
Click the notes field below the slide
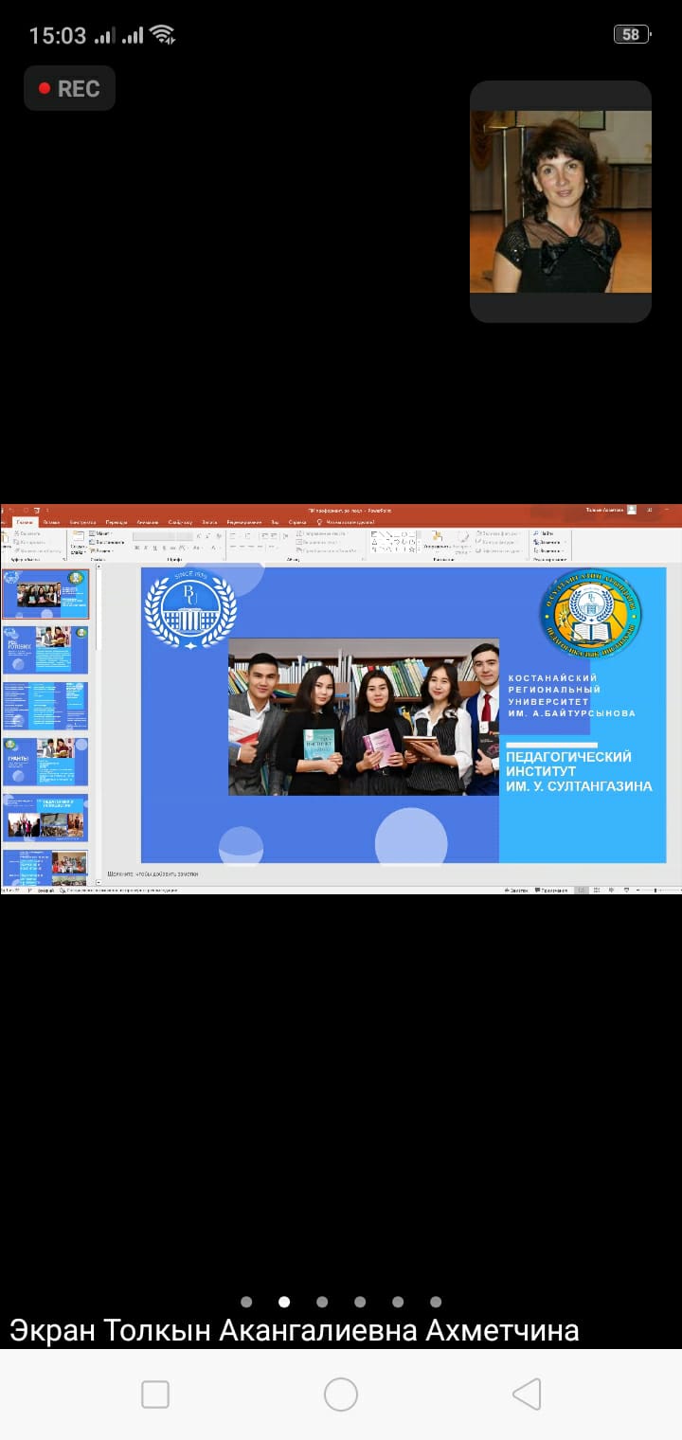tap(284, 873)
